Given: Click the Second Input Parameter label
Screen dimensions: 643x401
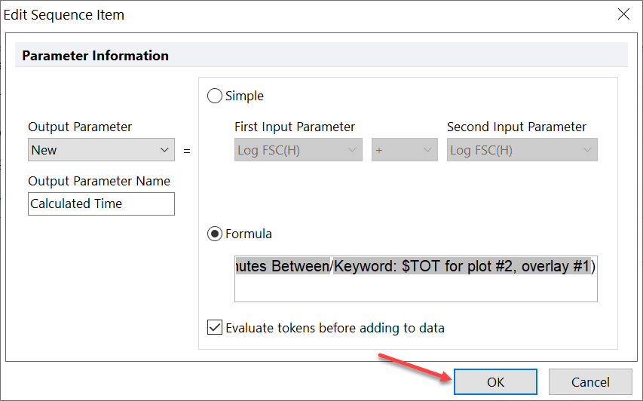Looking at the screenshot, I should point(516,127).
